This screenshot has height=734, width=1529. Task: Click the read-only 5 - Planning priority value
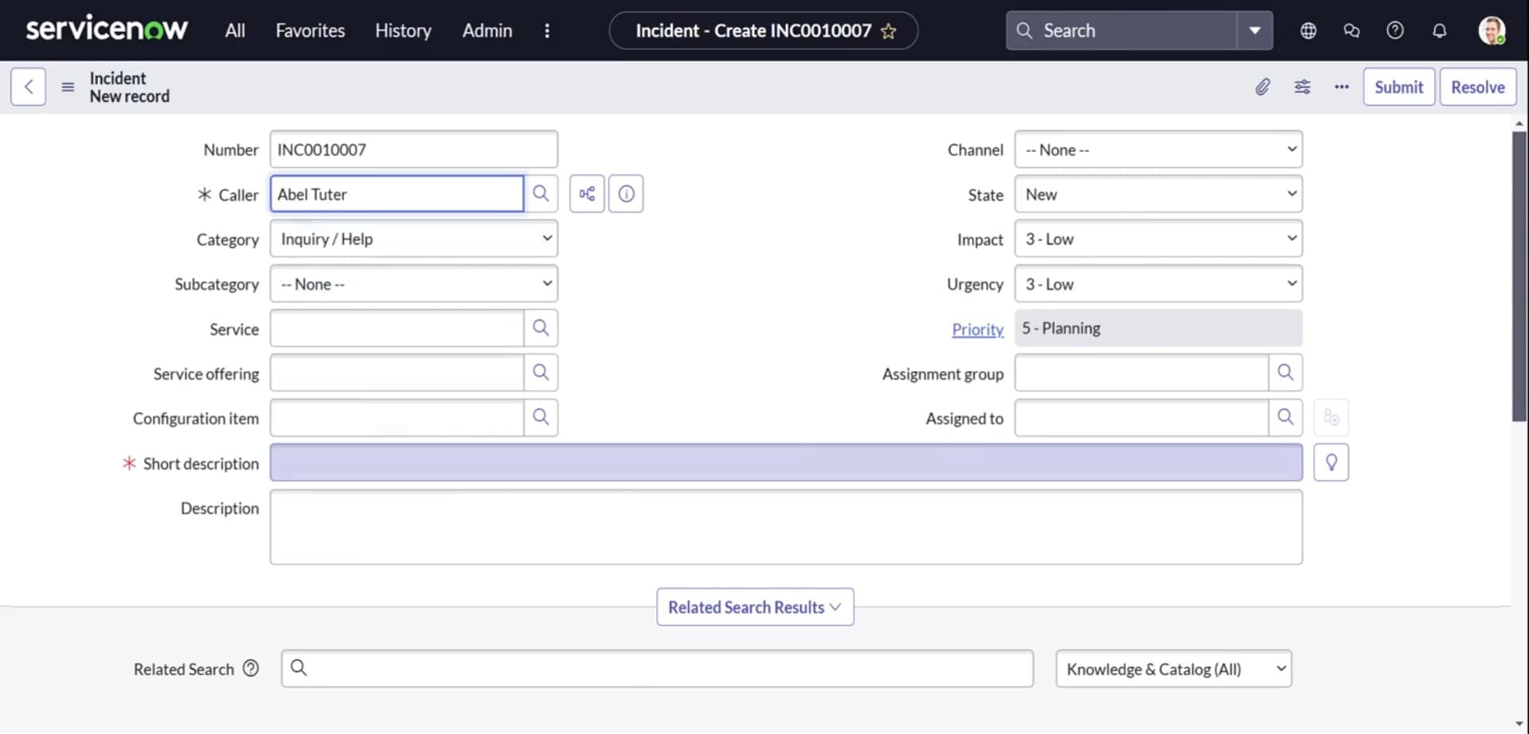click(1158, 328)
